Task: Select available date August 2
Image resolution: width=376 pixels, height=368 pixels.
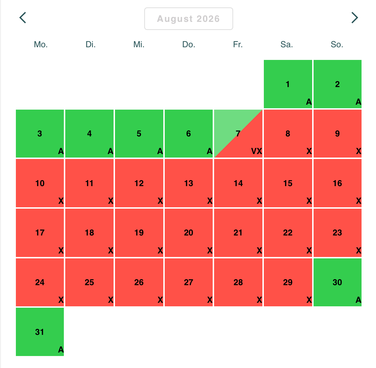Action: tap(338, 84)
